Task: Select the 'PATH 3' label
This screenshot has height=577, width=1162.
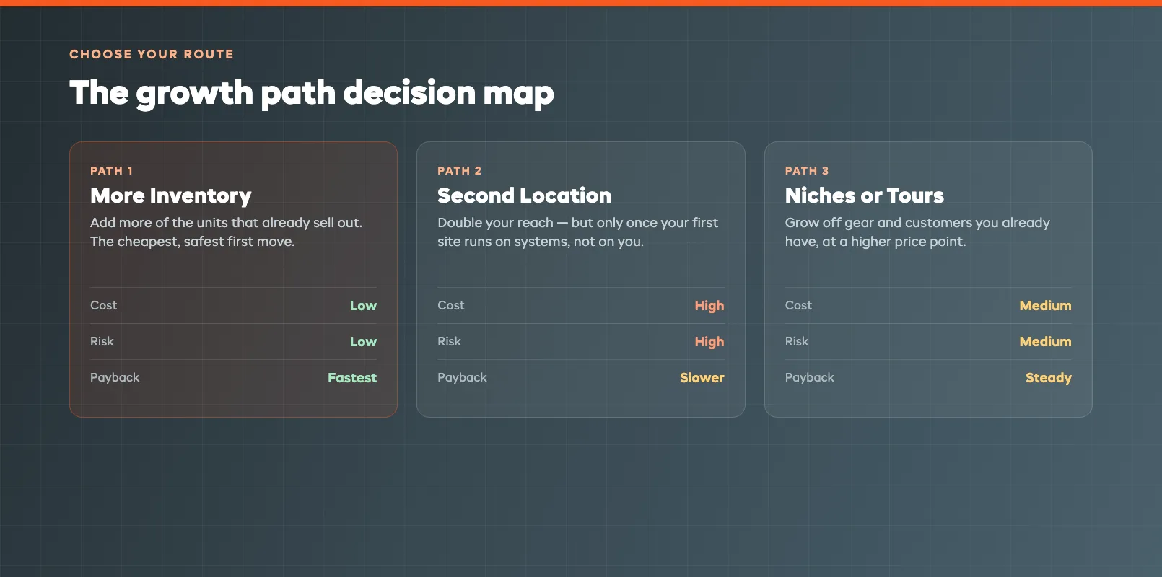Action: click(x=807, y=171)
